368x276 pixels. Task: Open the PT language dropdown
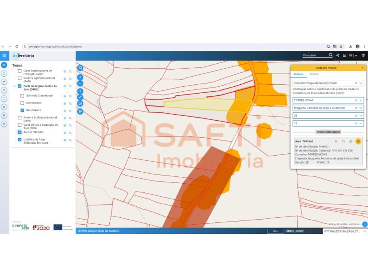point(353,56)
